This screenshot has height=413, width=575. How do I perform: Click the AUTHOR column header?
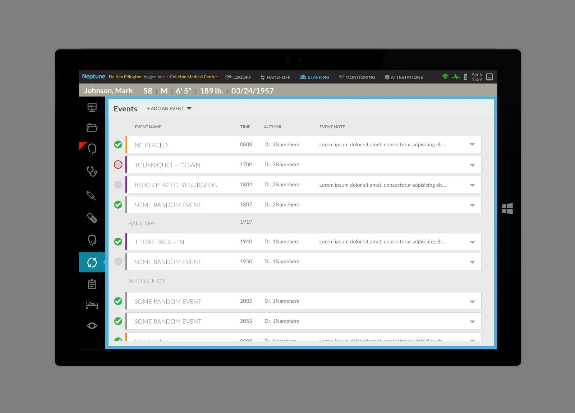click(x=272, y=127)
